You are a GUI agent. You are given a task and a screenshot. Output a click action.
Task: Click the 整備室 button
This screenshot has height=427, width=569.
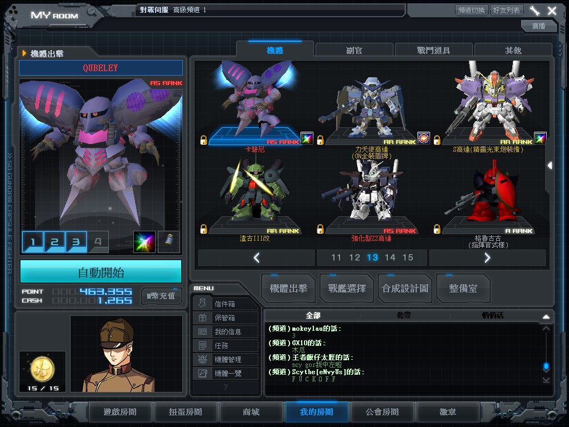tap(463, 289)
